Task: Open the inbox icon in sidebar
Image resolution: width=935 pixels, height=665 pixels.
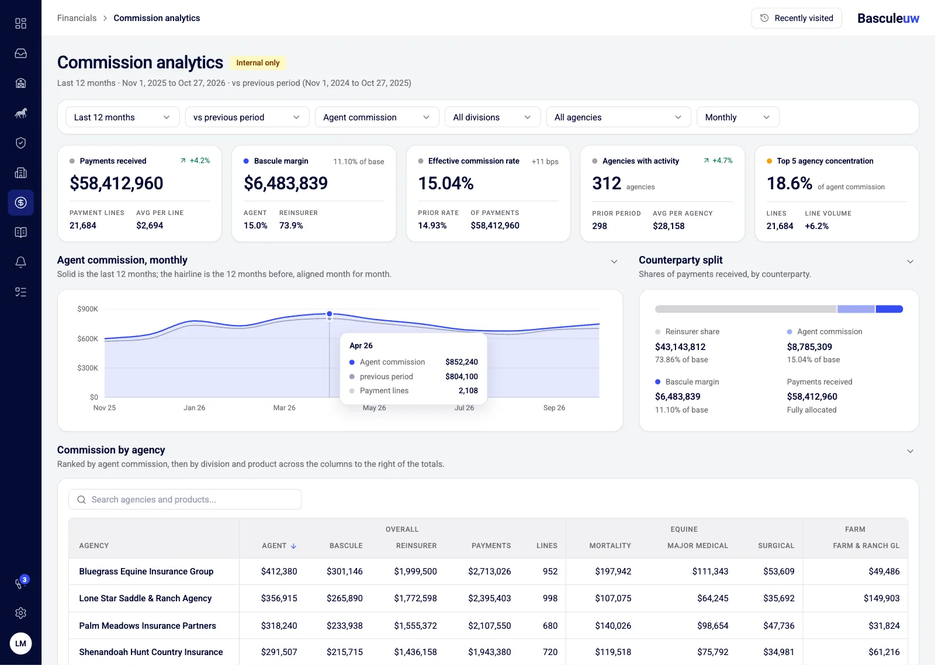Action: pos(20,53)
